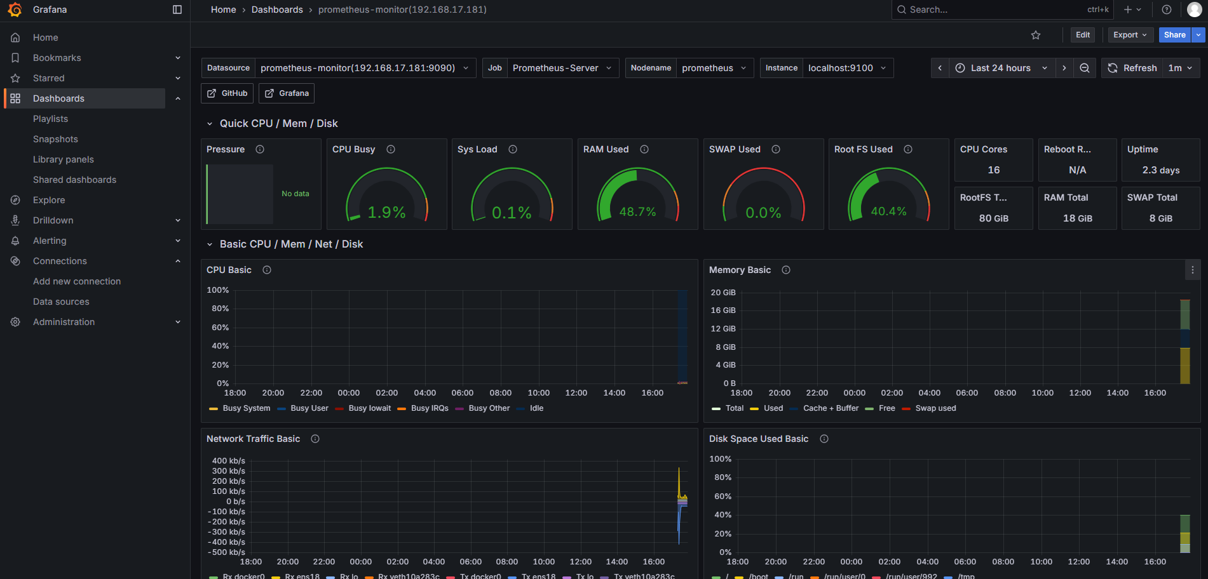Open the Grafana external link
Screen dimensions: 1208x579
(x=287, y=93)
